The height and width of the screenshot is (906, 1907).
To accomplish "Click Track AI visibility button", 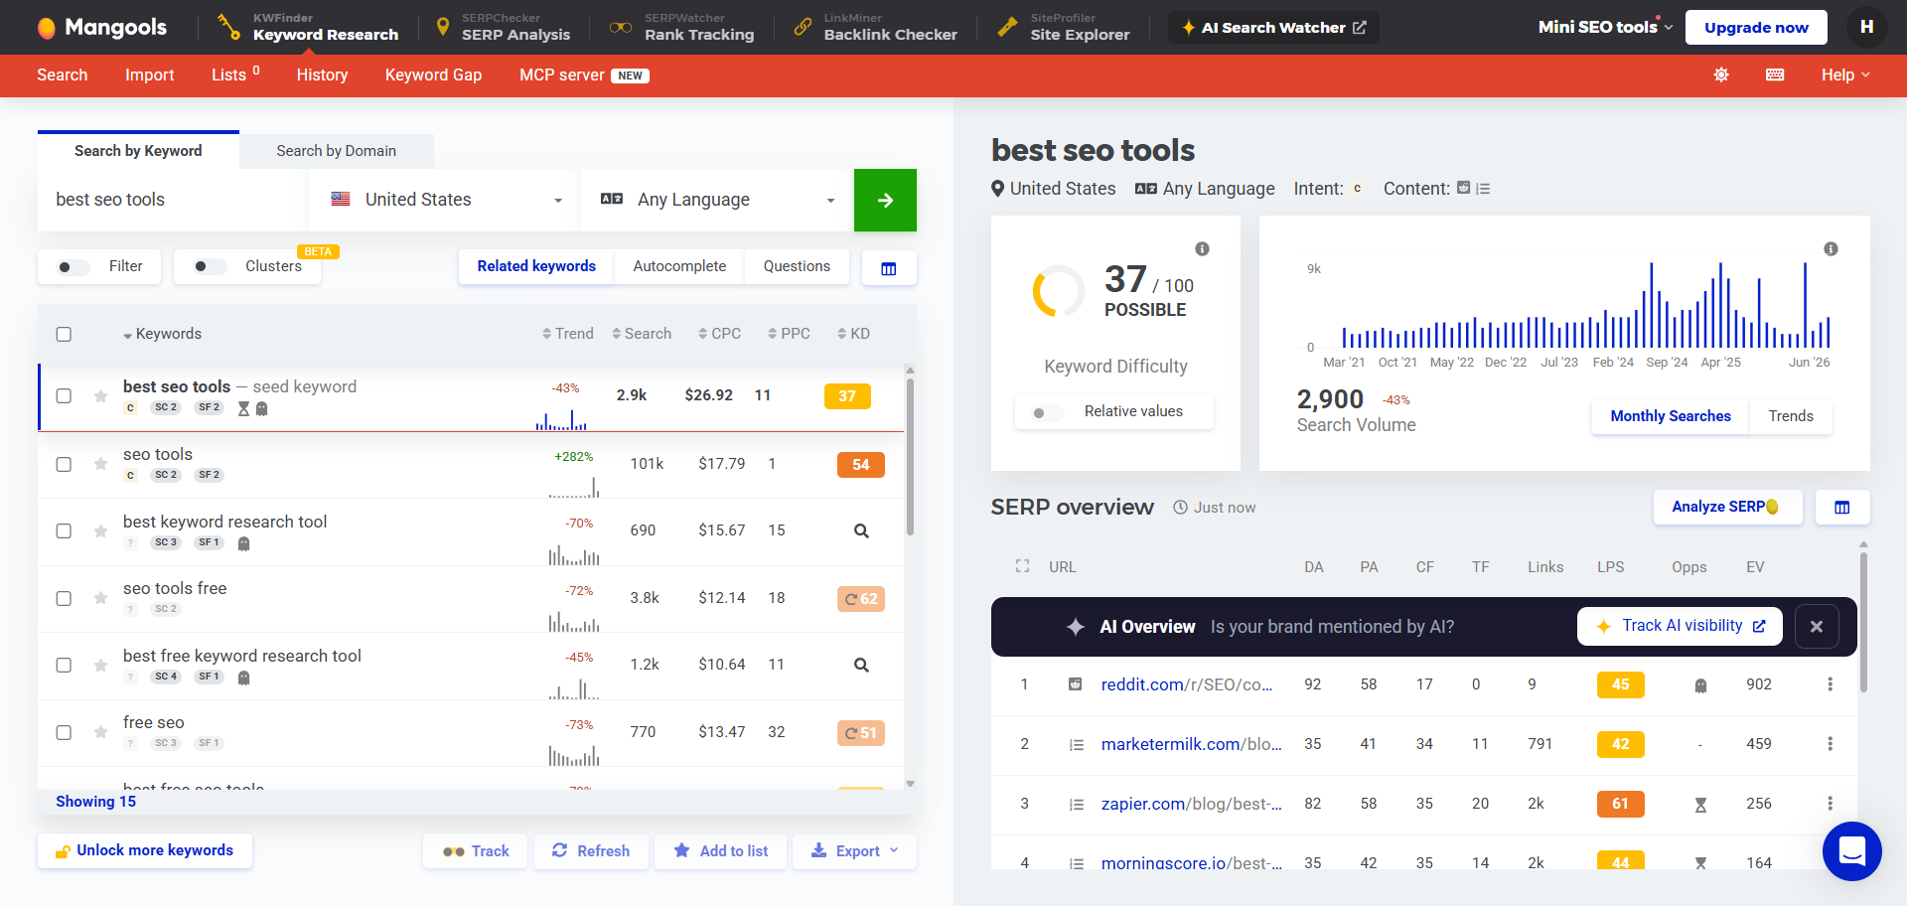I will tap(1680, 626).
